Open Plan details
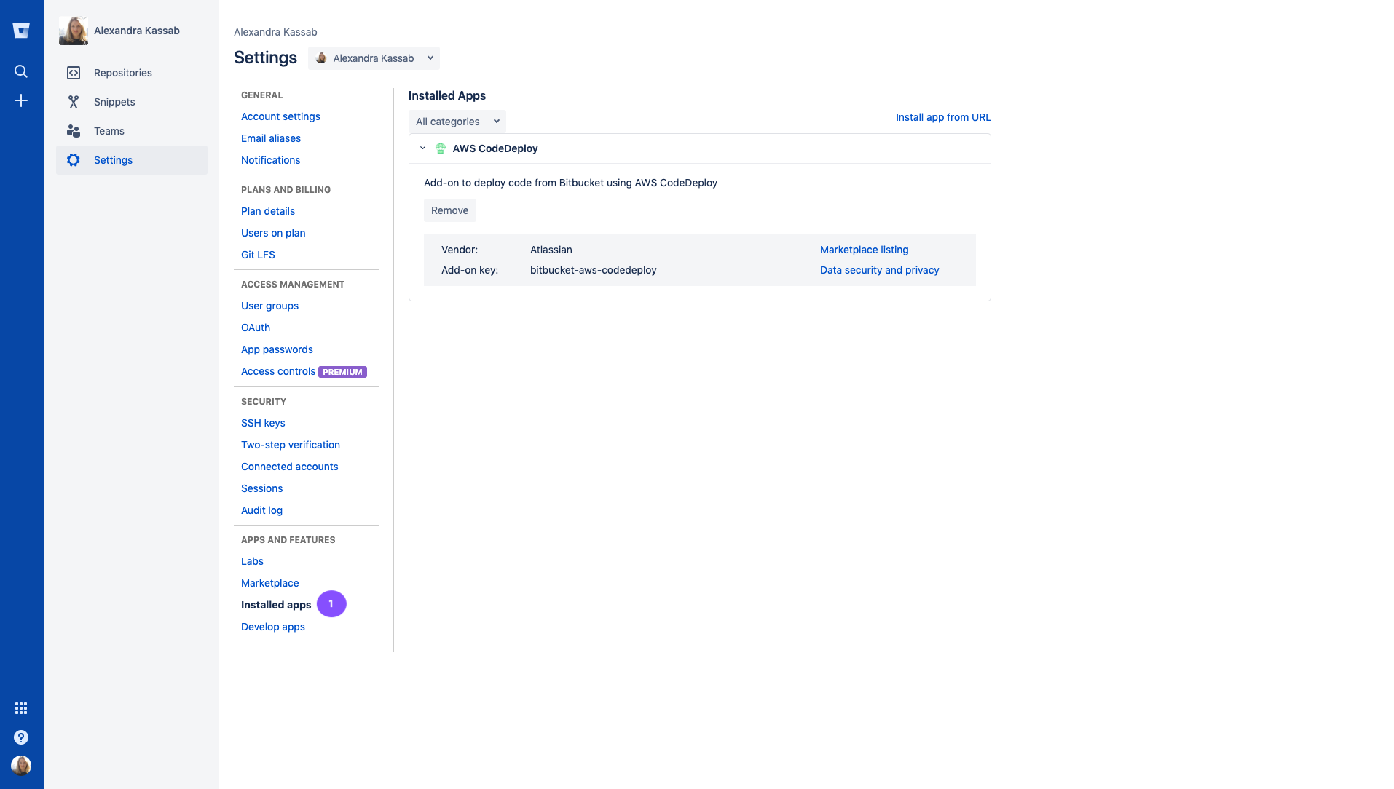The image size is (1394, 789). pos(268,211)
